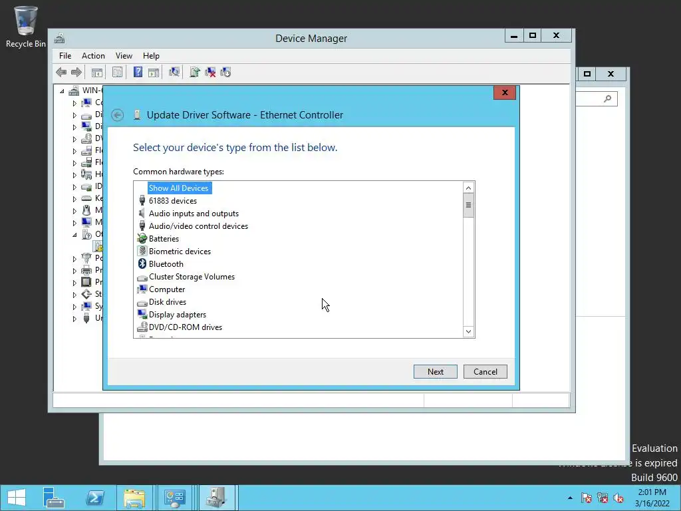
Task: Select 'Cluster Storage Volumes' entry
Action: [x=192, y=277]
